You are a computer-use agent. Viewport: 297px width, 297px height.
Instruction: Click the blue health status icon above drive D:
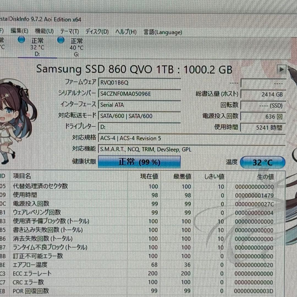click(21, 40)
